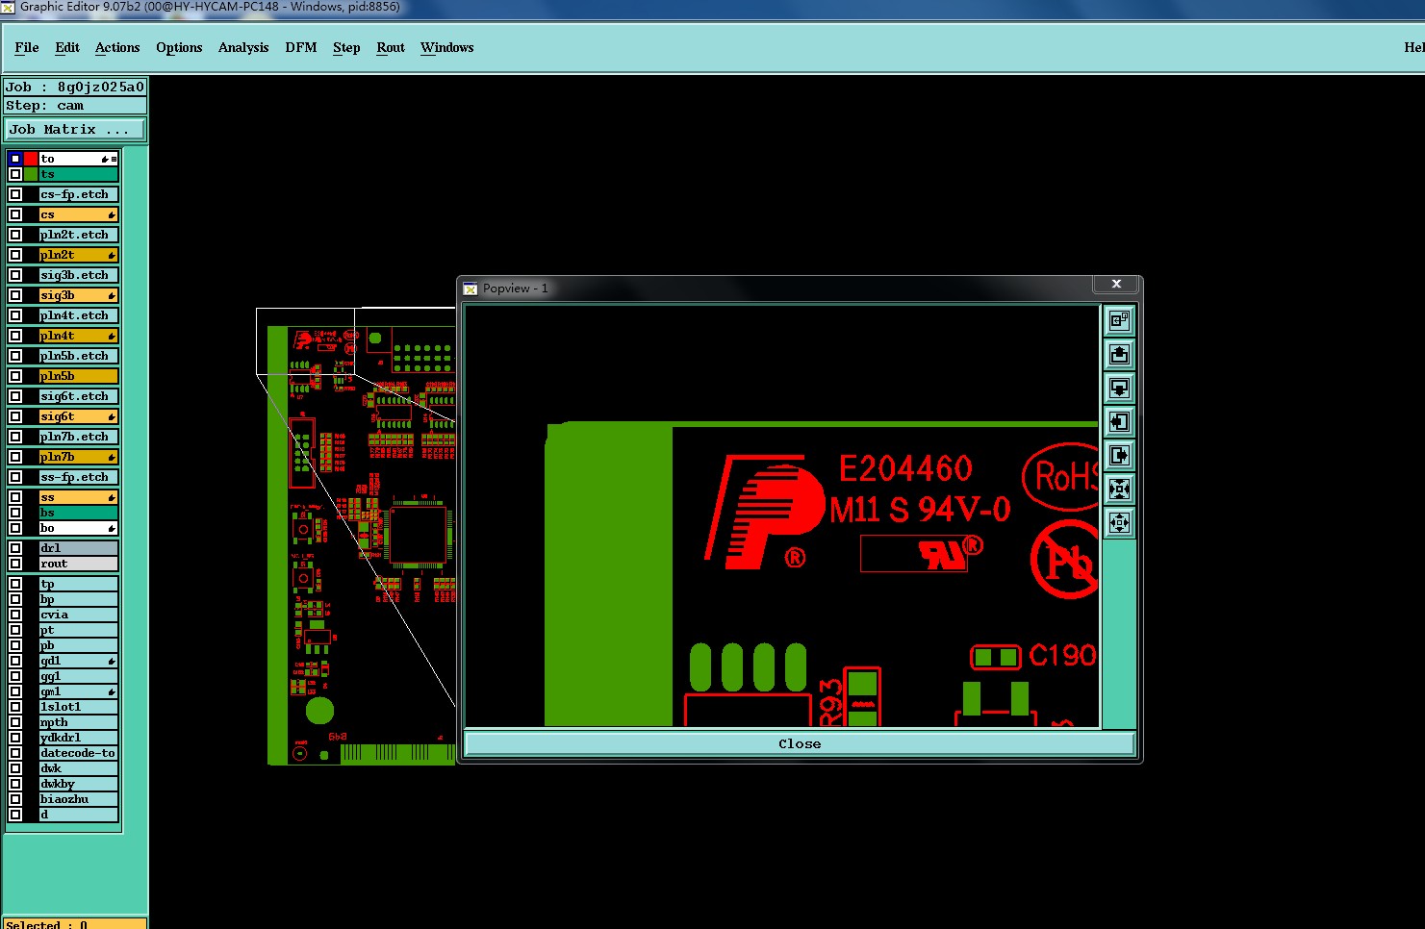Pan Popview left with arrow icon
Screen dimensions: 1425x929
tap(1119, 421)
